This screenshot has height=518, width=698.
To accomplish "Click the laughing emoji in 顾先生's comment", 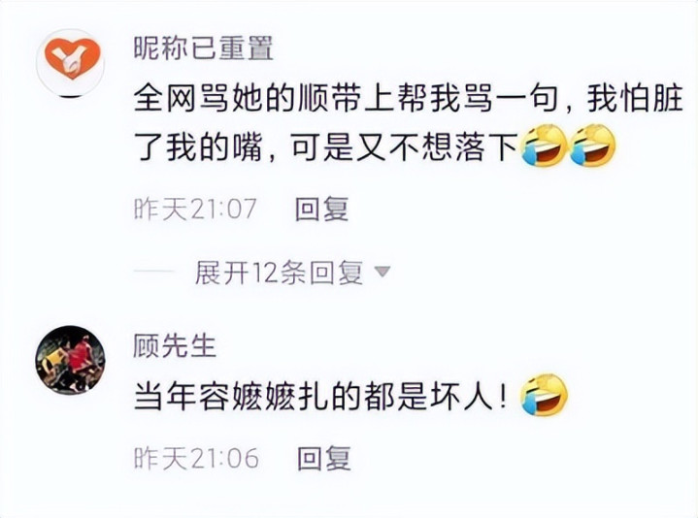I will coord(544,395).
